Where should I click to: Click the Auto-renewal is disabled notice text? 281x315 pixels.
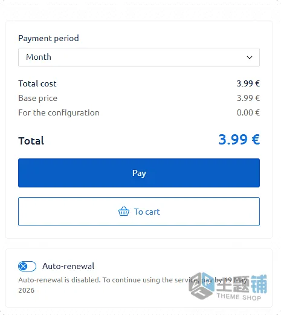(133, 285)
